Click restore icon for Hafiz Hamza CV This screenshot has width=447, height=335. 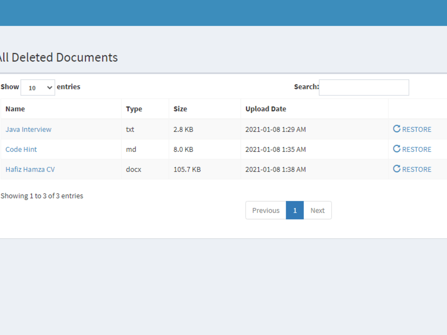[396, 169]
